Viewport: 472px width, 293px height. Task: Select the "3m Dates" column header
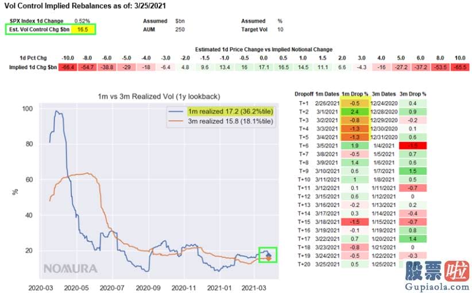pyautogui.click(x=384, y=94)
